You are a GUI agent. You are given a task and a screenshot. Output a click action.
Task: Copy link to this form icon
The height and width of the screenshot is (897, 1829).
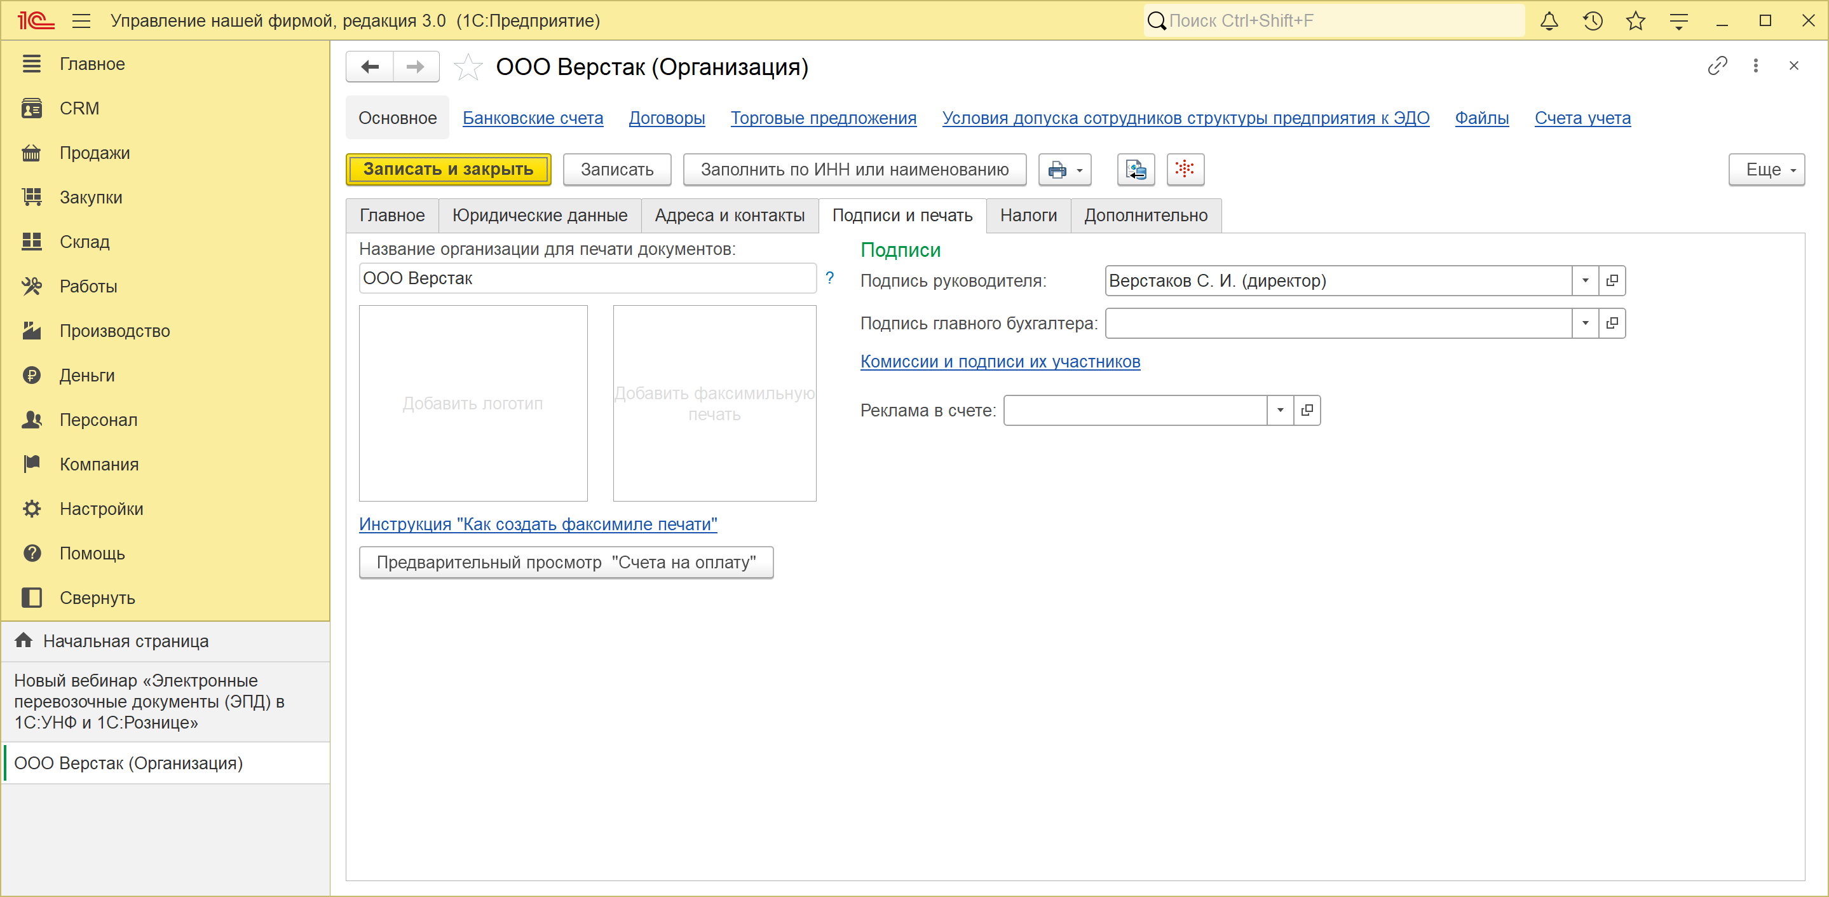tap(1718, 66)
